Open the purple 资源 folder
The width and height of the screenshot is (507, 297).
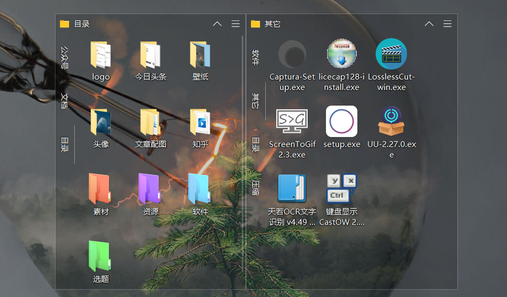pos(150,189)
